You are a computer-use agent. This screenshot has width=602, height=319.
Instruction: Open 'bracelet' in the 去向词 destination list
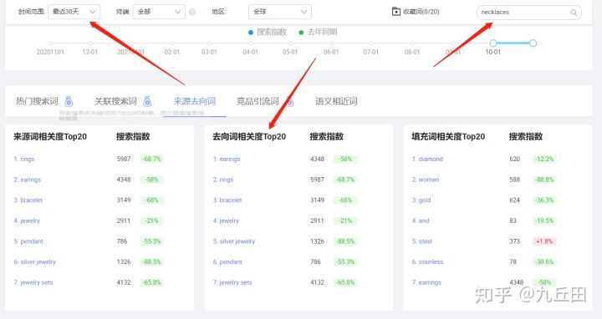227,200
